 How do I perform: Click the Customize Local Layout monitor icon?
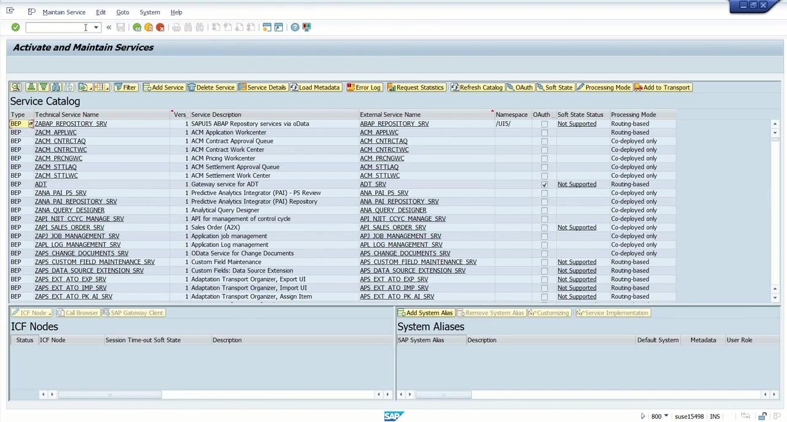307,27
